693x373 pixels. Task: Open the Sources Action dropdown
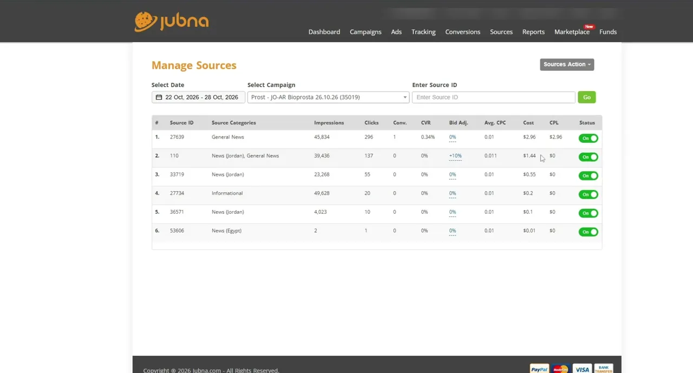[567, 64]
